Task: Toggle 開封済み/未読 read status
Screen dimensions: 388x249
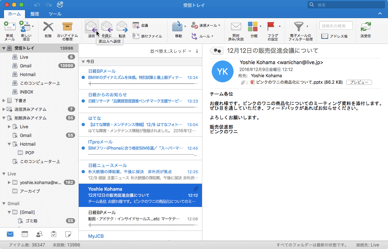Action: pos(236,31)
